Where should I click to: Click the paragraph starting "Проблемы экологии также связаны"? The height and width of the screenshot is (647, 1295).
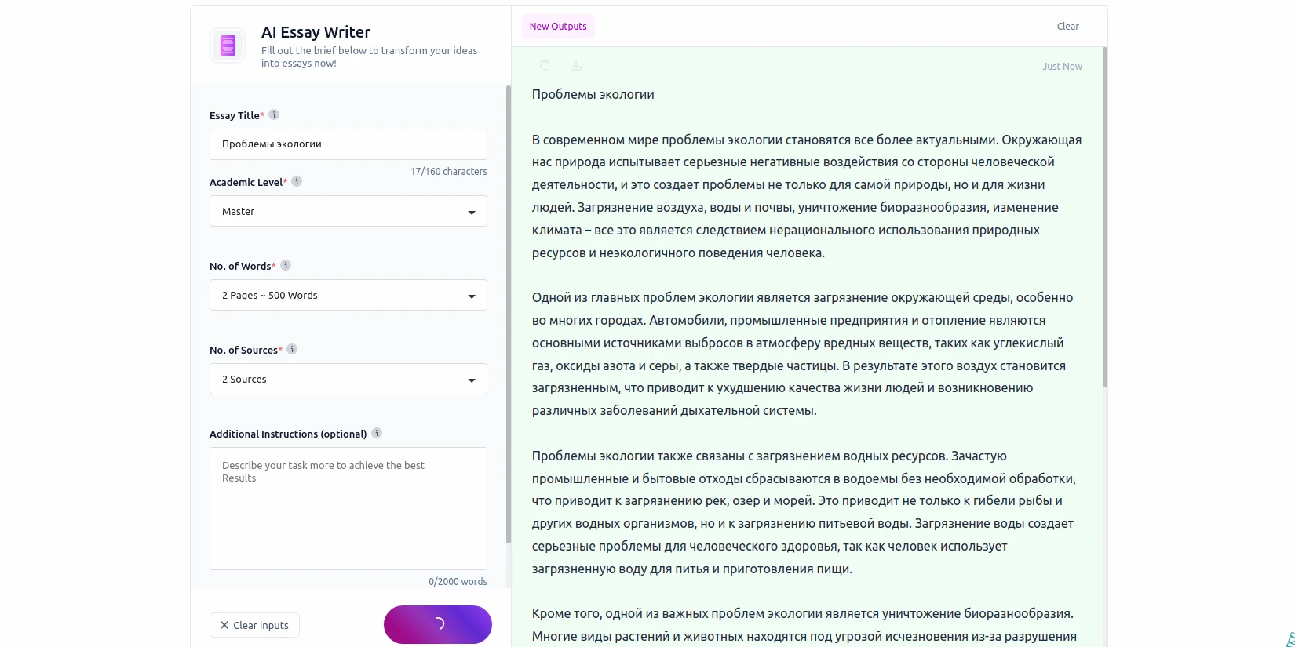pyautogui.click(x=804, y=512)
